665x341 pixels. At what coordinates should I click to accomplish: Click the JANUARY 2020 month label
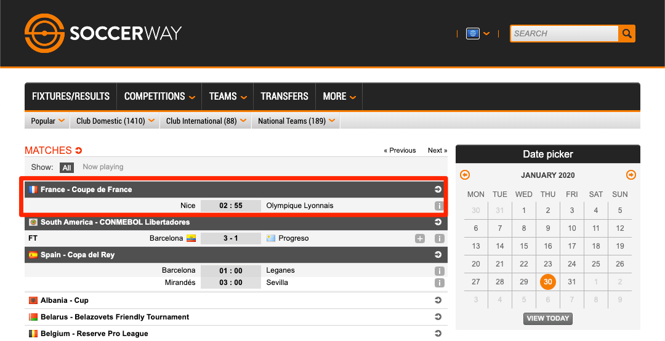(548, 175)
